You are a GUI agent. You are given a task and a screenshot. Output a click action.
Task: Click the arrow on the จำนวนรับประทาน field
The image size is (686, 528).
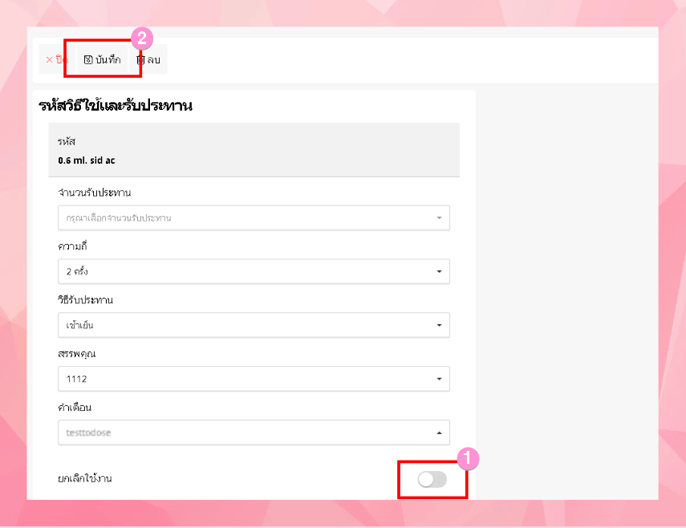[x=439, y=217]
